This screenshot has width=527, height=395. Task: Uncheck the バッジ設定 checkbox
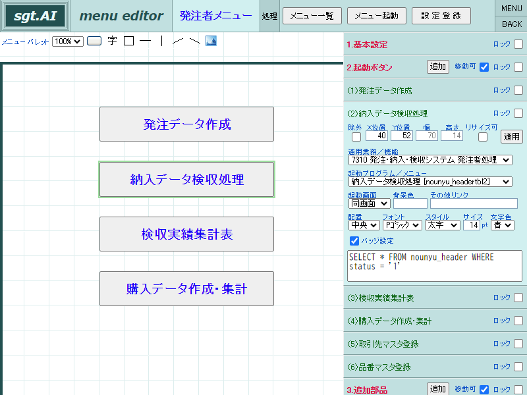point(354,240)
